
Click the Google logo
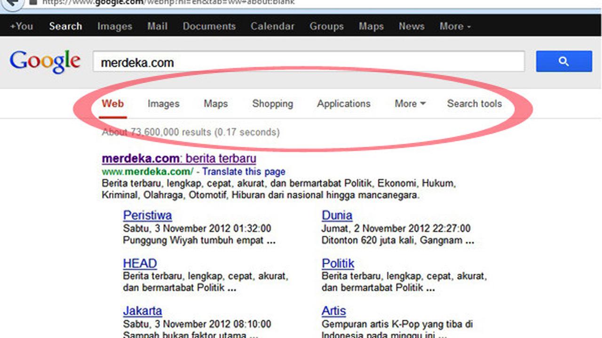[45, 61]
